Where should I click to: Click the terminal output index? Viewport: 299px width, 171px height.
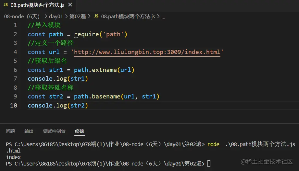pyautogui.click(x=13, y=157)
